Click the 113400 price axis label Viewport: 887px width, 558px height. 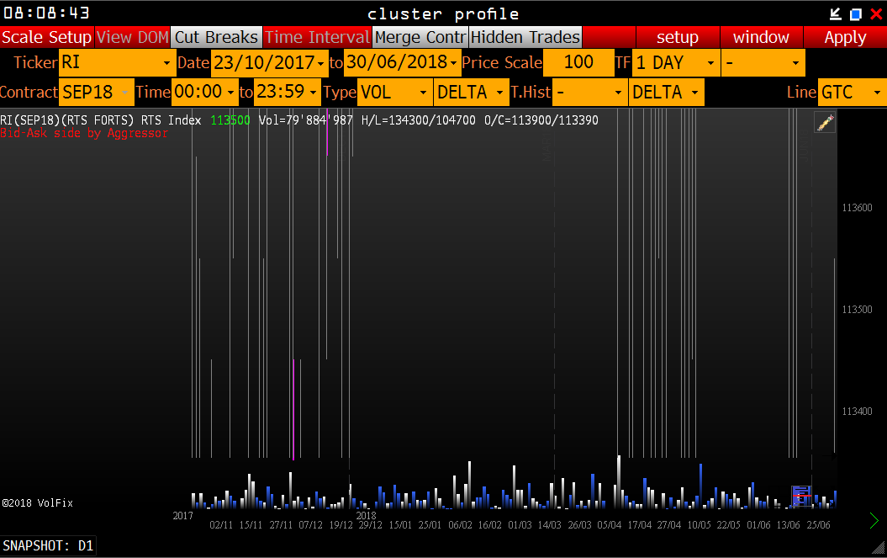pos(857,412)
